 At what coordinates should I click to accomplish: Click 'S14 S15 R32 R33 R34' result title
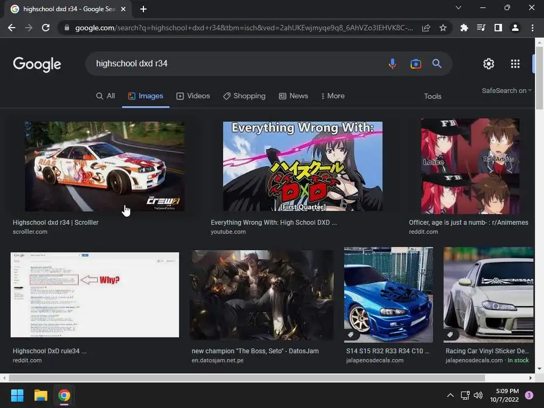(x=387, y=351)
